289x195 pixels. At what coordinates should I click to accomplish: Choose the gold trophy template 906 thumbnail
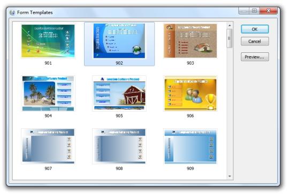(190, 93)
